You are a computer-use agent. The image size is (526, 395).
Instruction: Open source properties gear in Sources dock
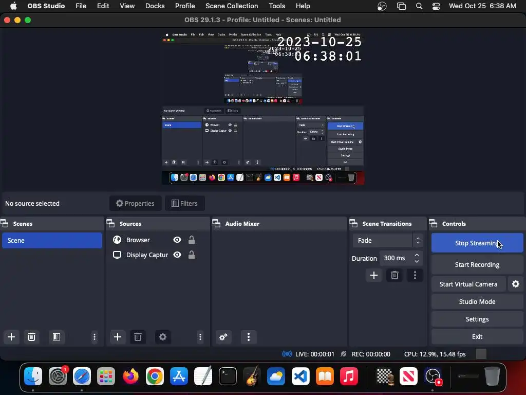click(163, 337)
